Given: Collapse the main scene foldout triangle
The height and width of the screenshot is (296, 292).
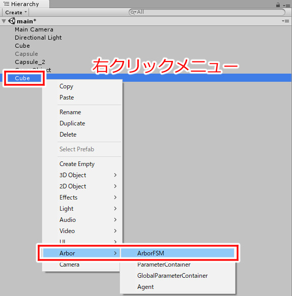Looking at the screenshot, I should (4, 21).
